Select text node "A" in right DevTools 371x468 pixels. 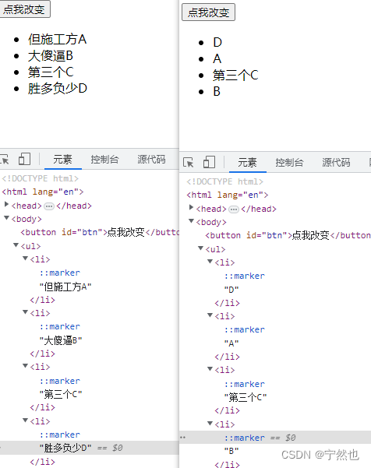[x=231, y=343]
